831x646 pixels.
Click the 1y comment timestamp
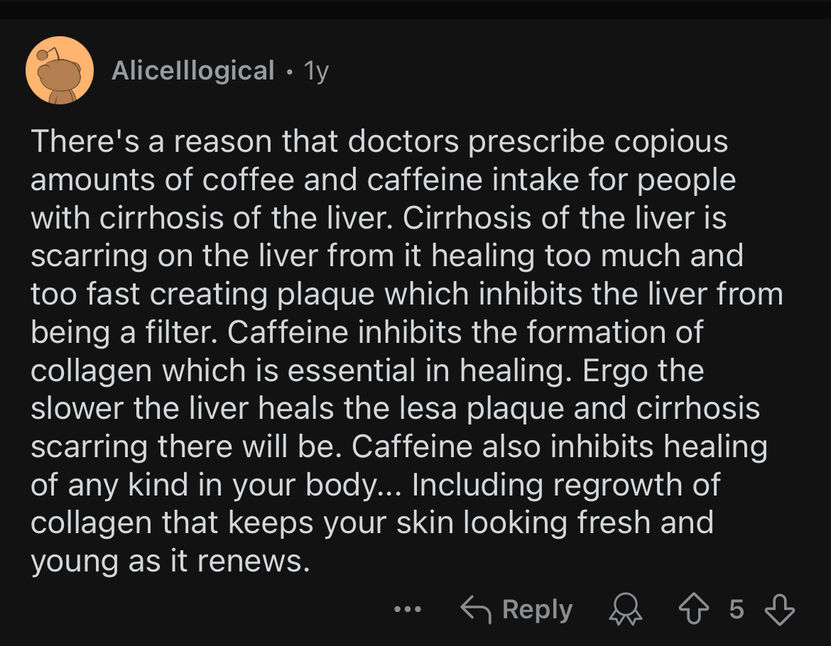click(x=315, y=71)
